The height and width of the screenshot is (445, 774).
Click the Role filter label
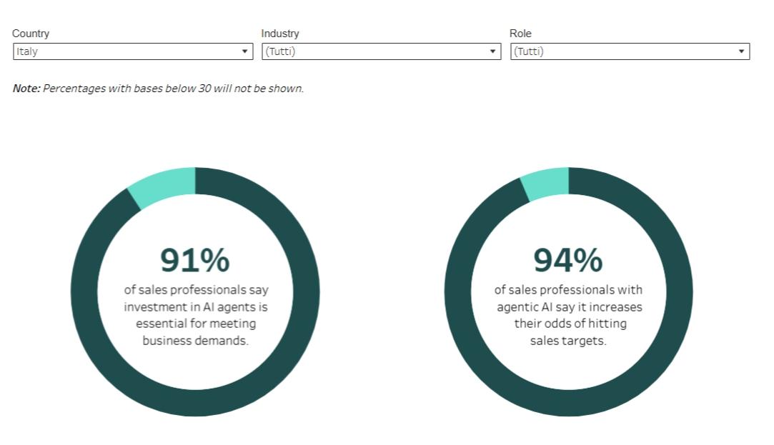tap(520, 34)
